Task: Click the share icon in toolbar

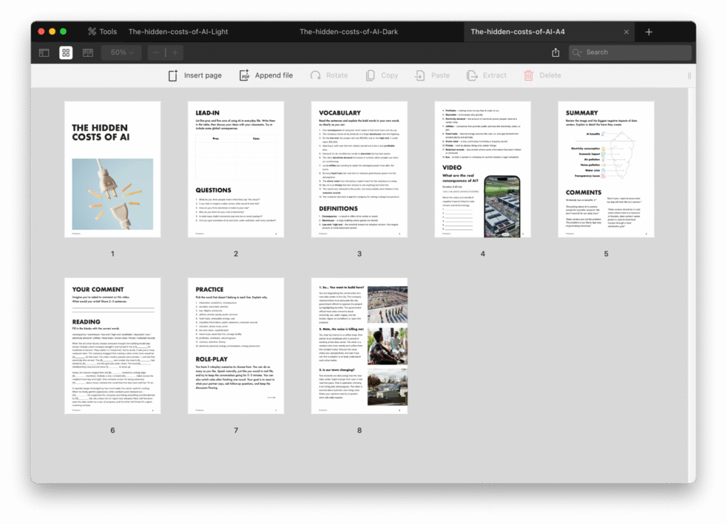Action: (x=555, y=53)
